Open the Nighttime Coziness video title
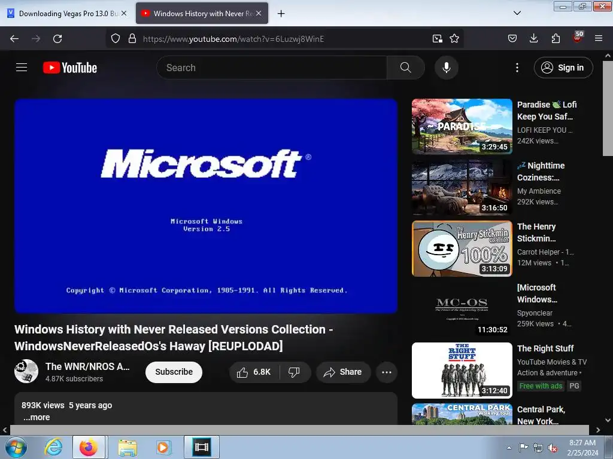This screenshot has height=459, width=613. click(541, 172)
